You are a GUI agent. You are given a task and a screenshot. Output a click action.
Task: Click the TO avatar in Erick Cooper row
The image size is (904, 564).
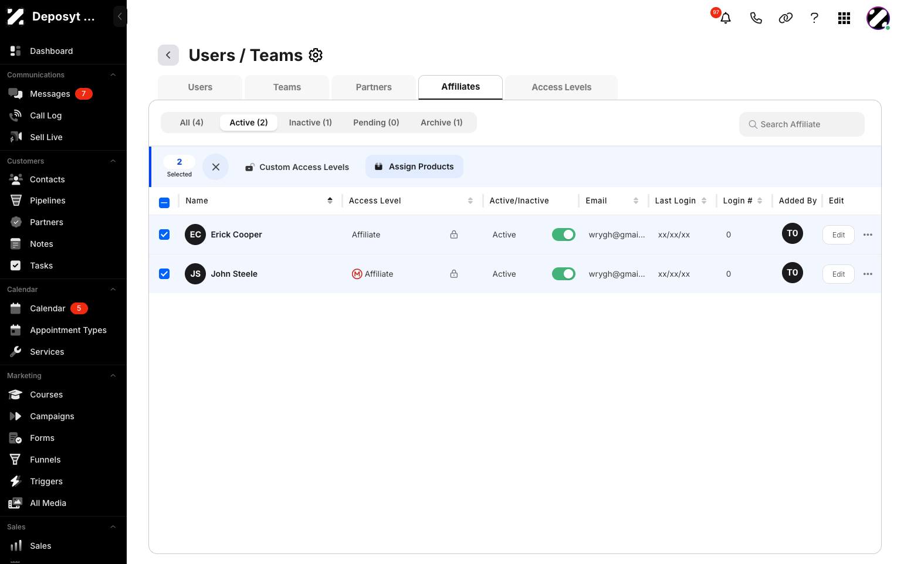(793, 233)
